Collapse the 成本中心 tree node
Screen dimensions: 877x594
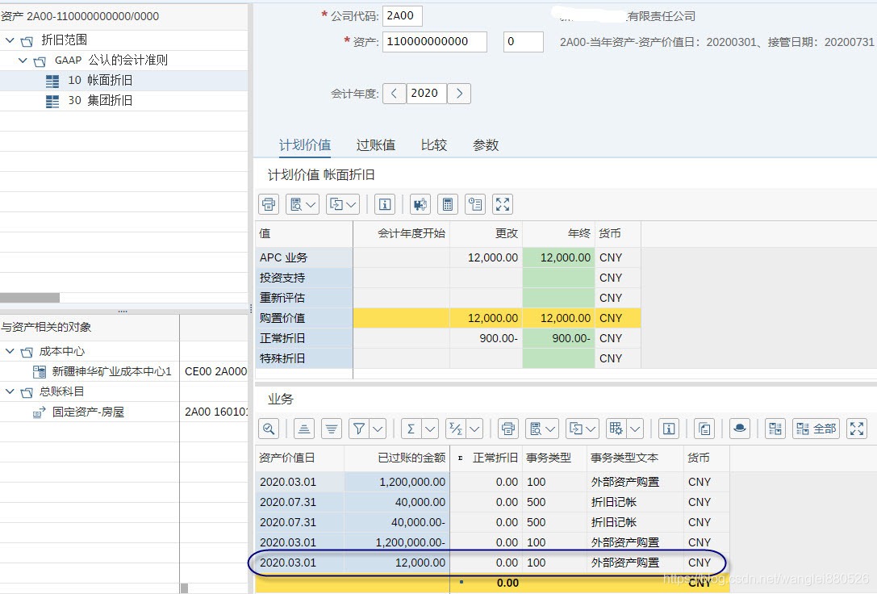click(10, 351)
